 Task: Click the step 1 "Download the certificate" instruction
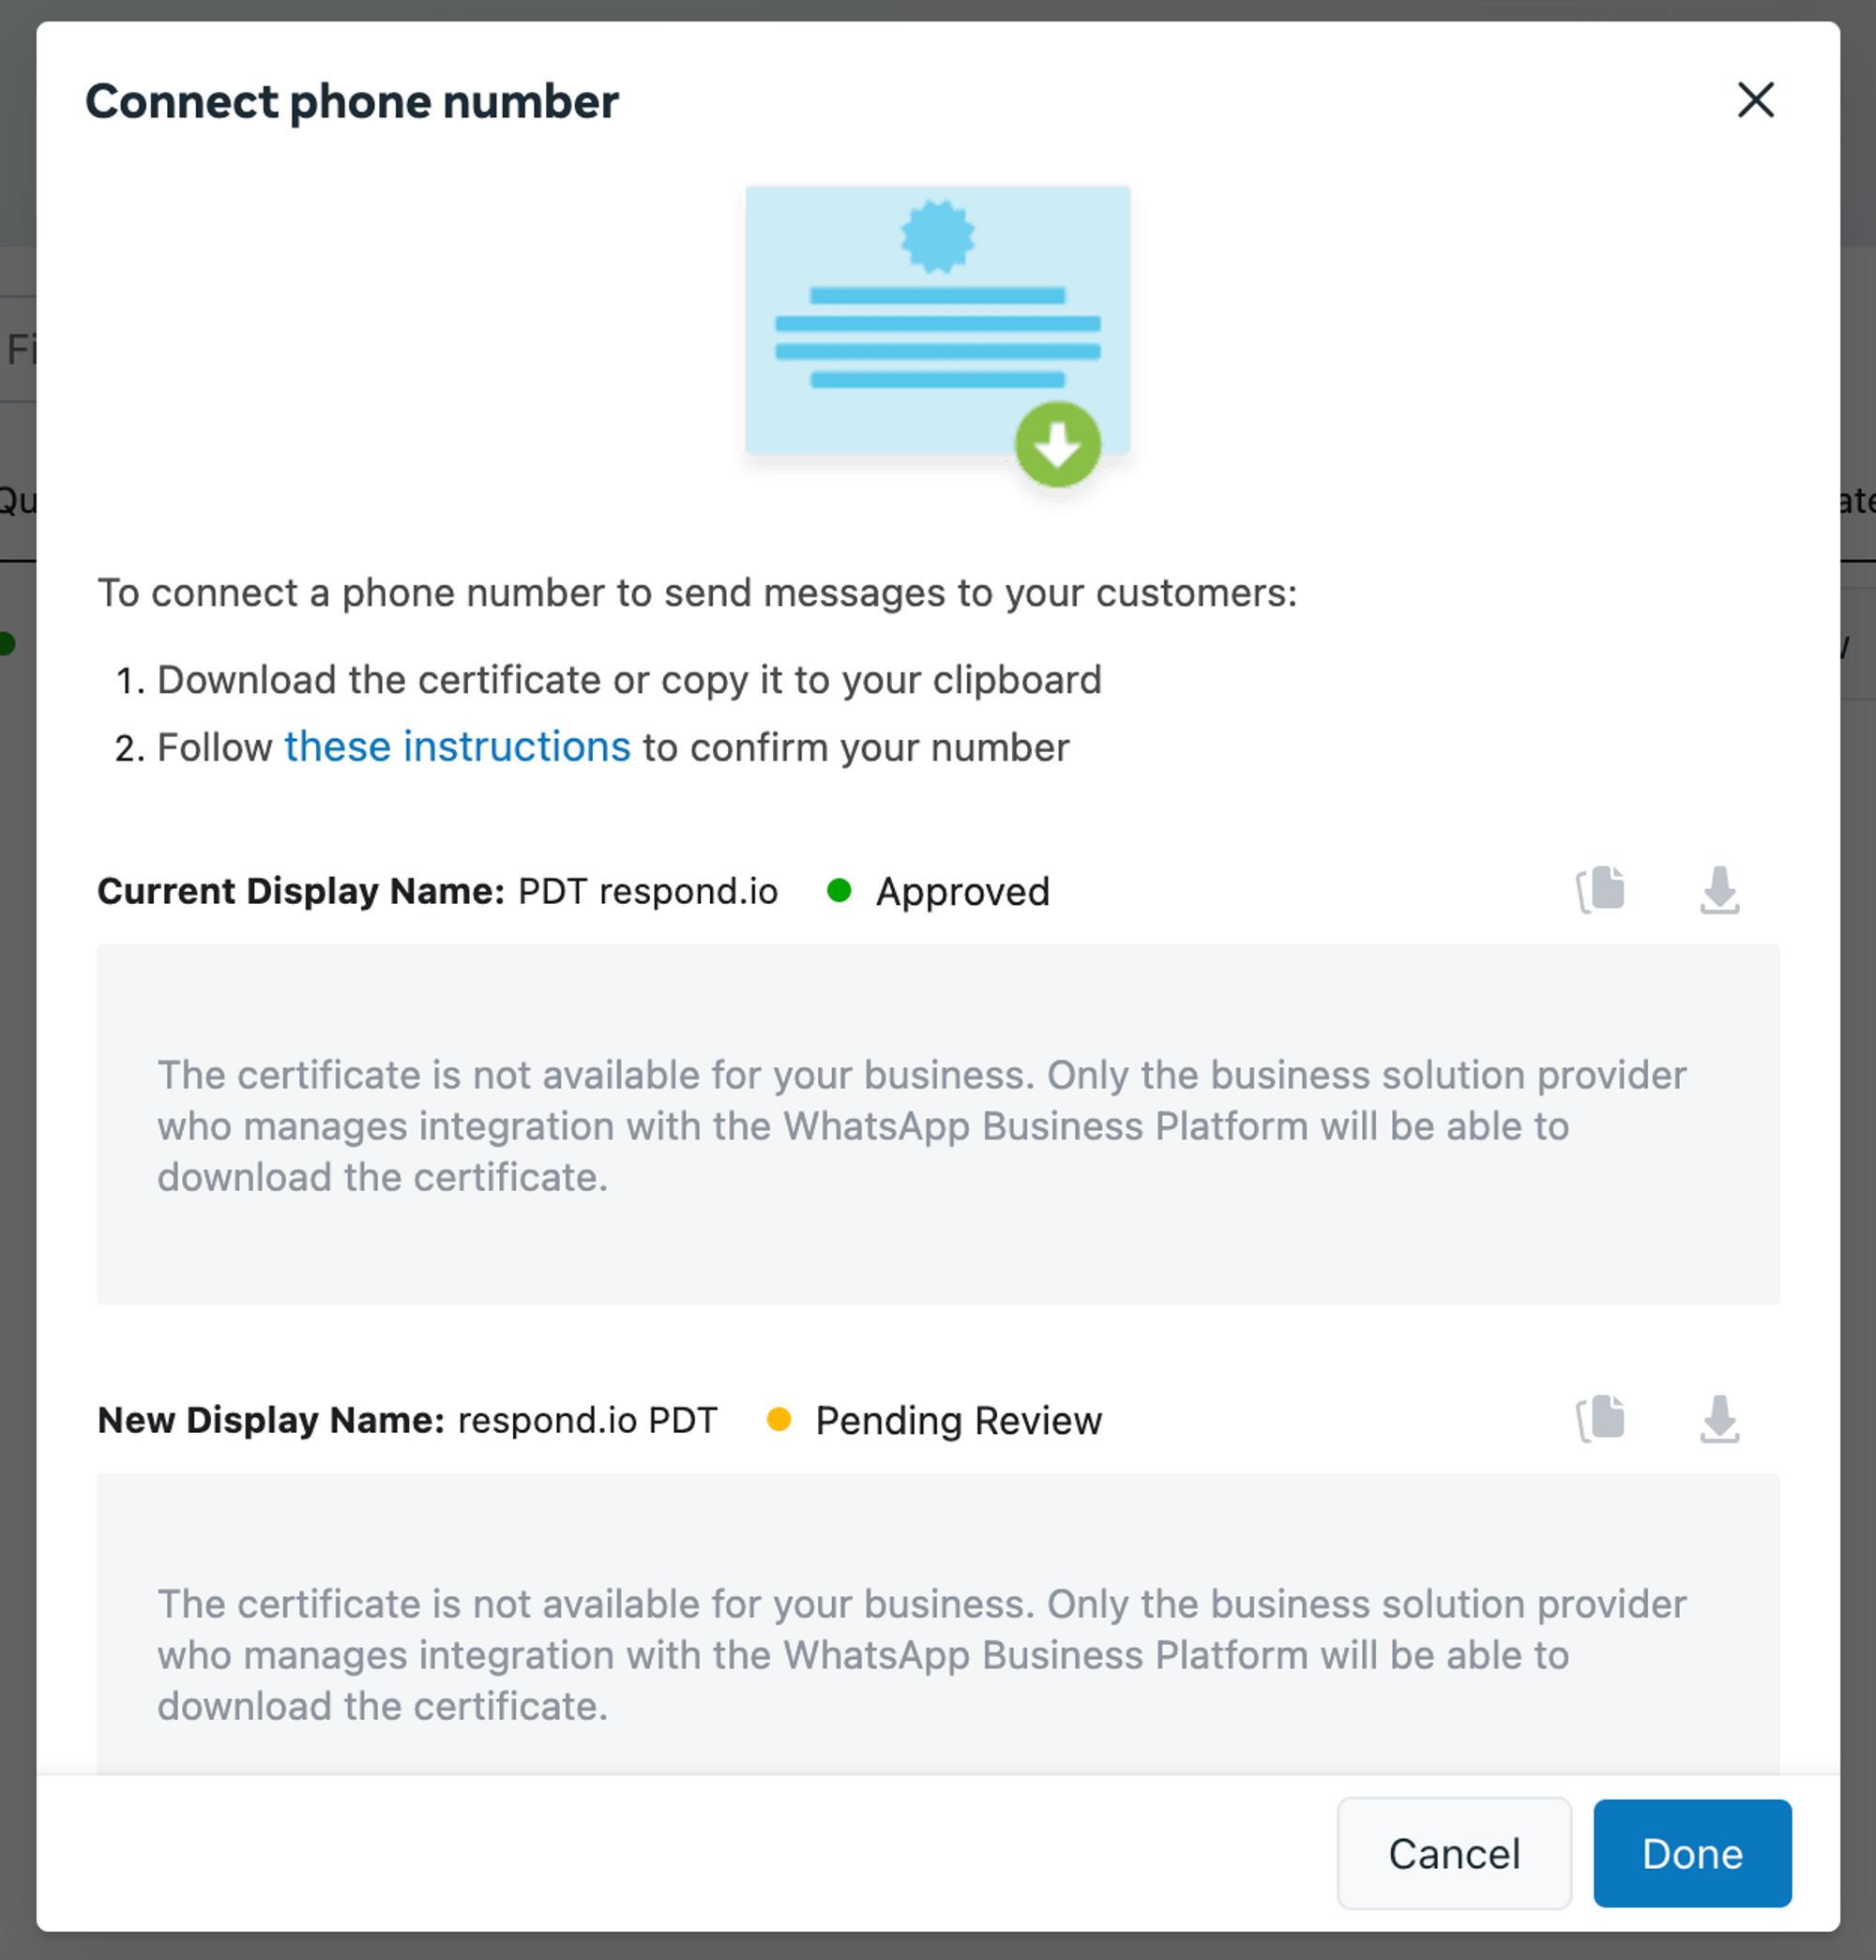[629, 680]
